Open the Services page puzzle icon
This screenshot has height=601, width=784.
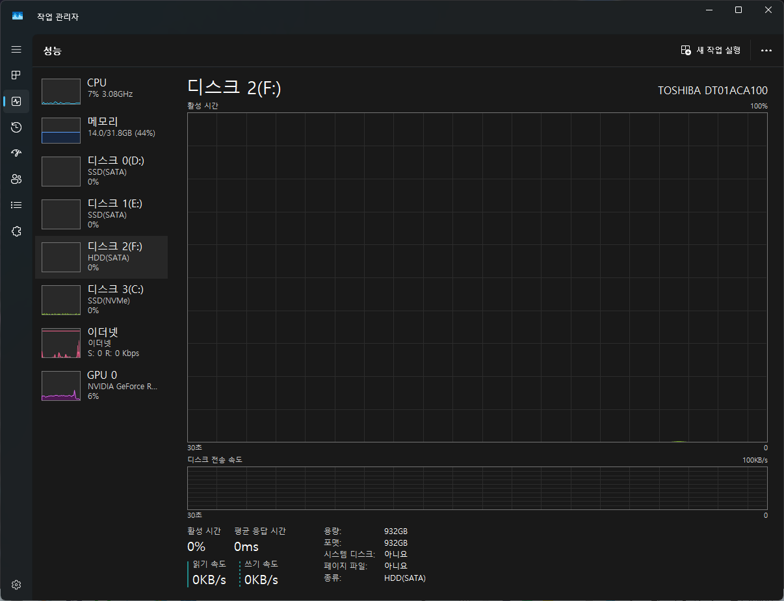pos(16,231)
